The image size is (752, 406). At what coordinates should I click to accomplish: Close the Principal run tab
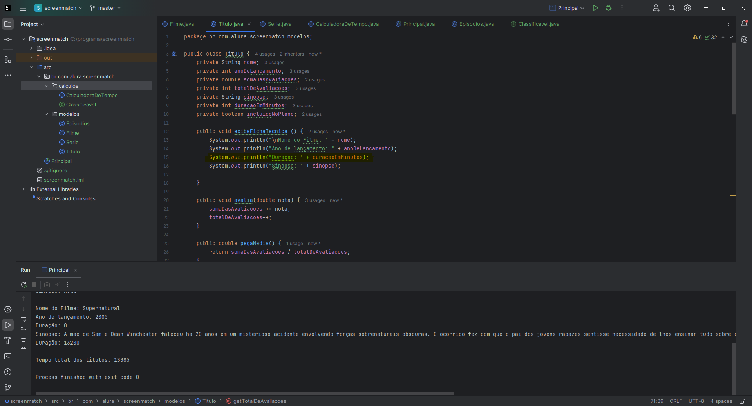(x=76, y=270)
